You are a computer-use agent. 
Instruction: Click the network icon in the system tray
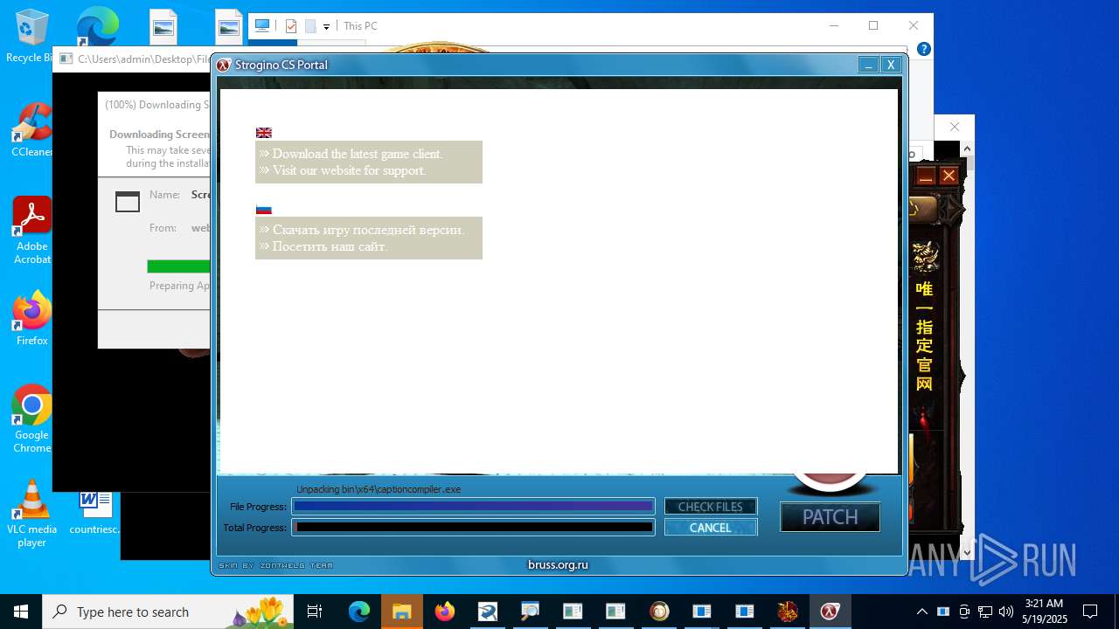[985, 612]
